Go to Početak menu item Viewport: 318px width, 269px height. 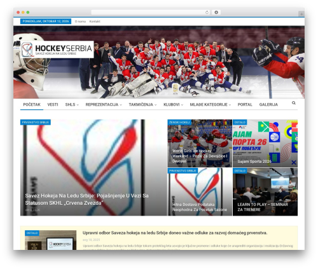click(x=32, y=104)
